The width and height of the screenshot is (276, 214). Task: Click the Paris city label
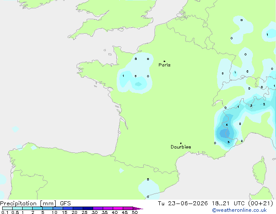point(165,65)
